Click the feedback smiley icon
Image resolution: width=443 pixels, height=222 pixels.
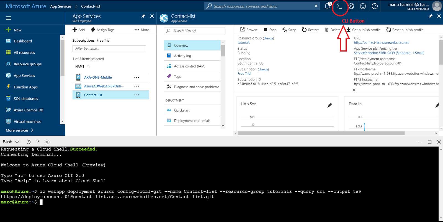[x=363, y=6]
